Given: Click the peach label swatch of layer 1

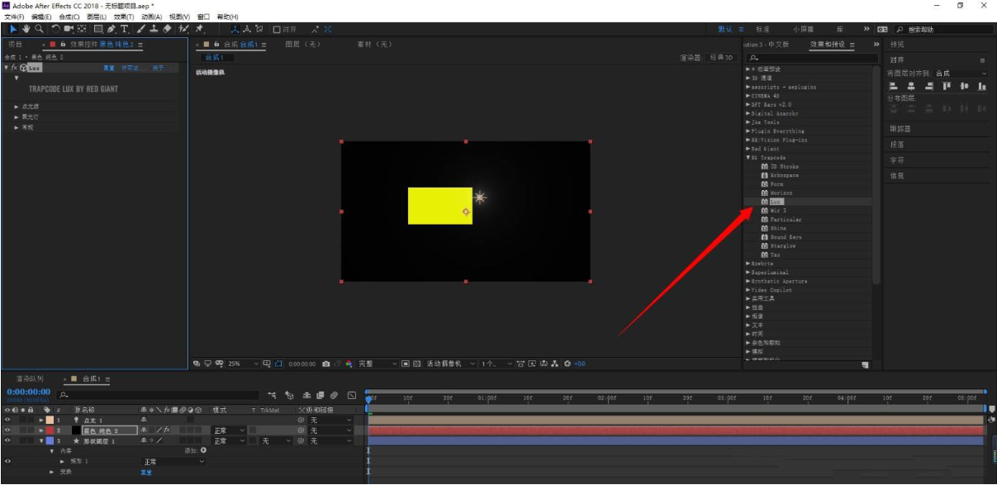Looking at the screenshot, I should 49,421.
